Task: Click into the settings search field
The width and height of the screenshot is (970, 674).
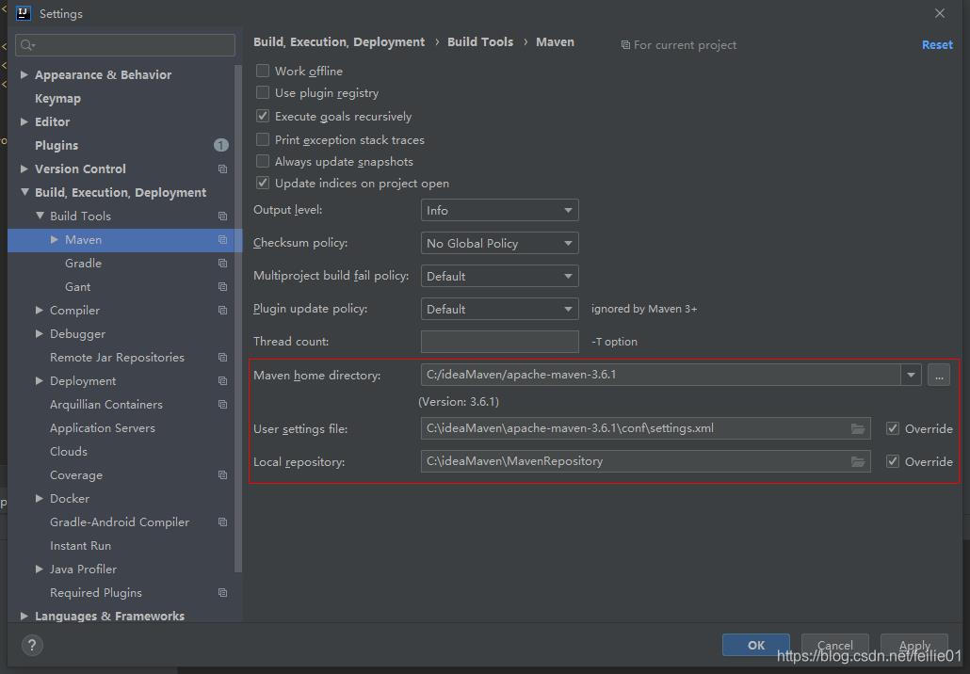Action: pyautogui.click(x=125, y=45)
